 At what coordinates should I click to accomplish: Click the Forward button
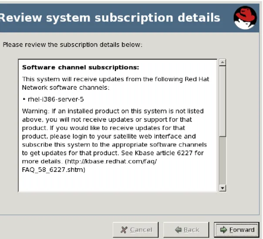point(236,229)
